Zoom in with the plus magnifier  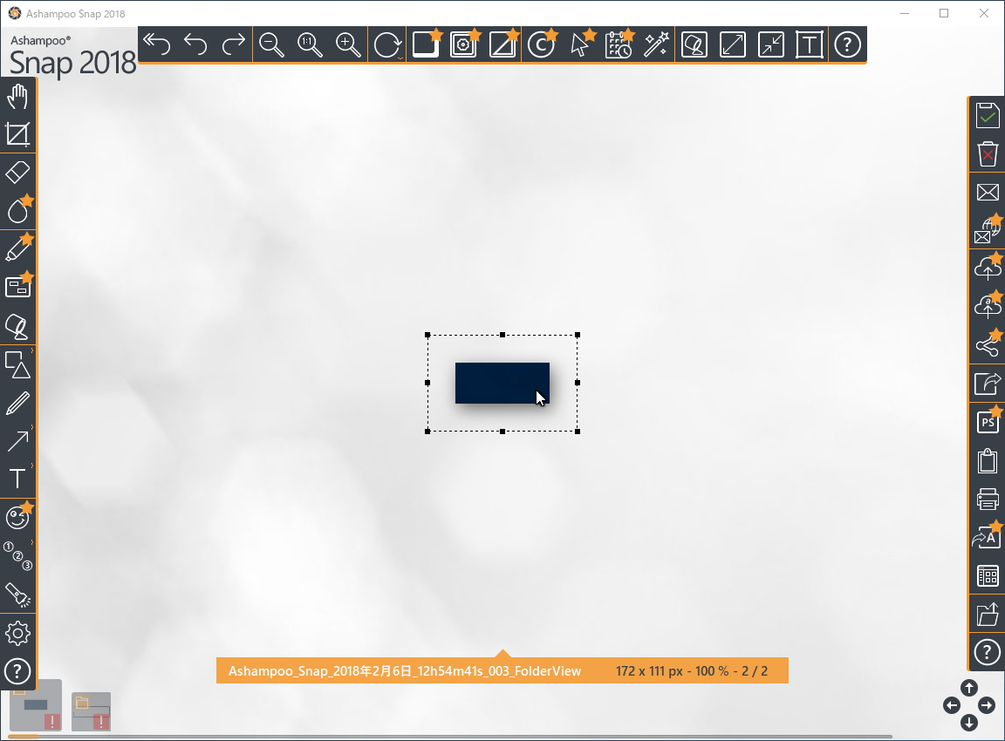[348, 44]
